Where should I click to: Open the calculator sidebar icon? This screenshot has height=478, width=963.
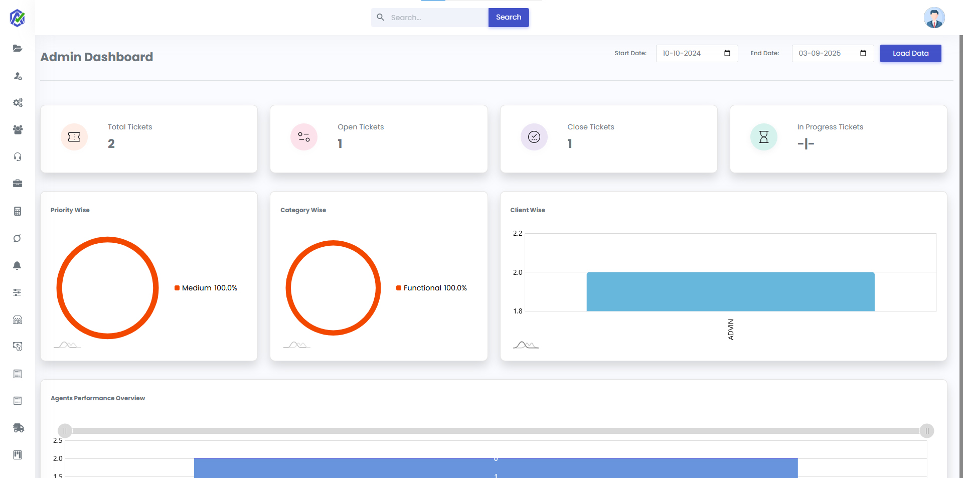click(18, 211)
